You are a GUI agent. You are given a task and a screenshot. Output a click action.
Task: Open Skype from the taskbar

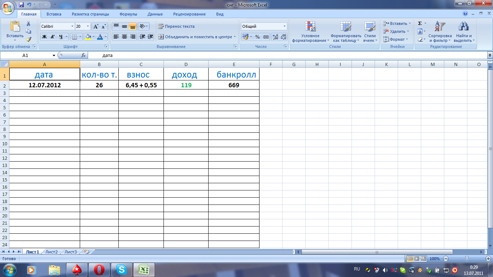tap(122, 269)
